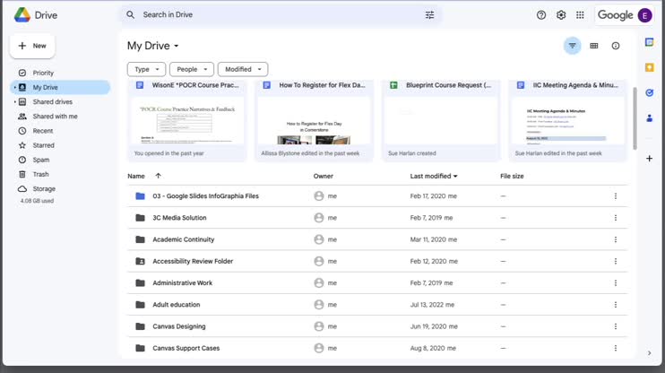Select 03 - Google Slides InfoGraphia Files folder

pyautogui.click(x=377, y=196)
